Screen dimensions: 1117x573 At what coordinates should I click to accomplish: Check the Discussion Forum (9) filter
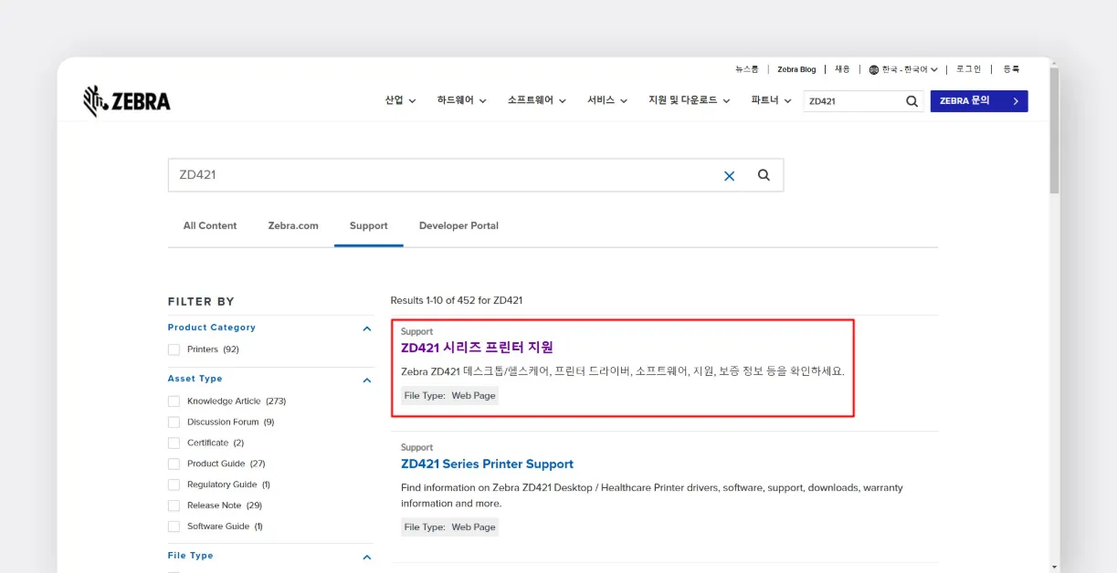(174, 422)
